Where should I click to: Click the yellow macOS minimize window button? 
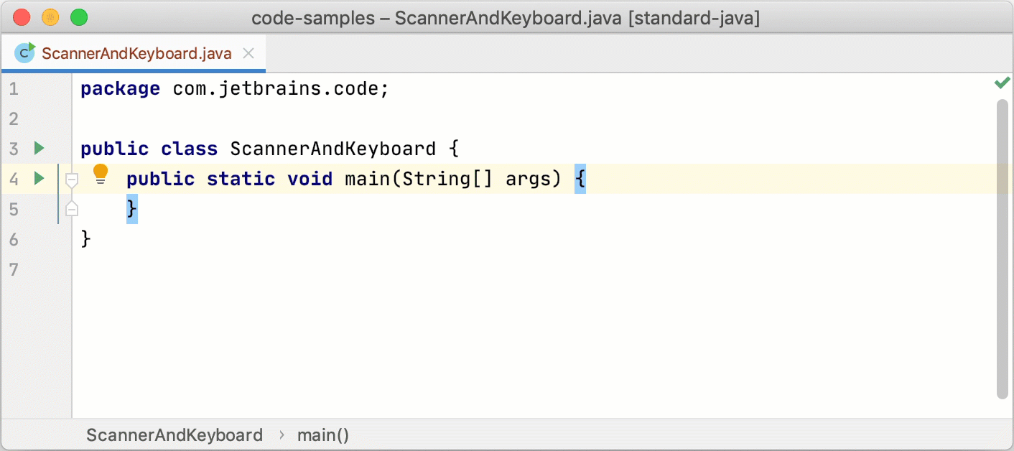point(50,18)
